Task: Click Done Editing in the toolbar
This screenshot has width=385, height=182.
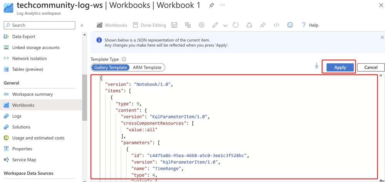Action: 149,25
